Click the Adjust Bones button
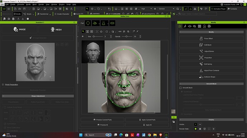 pyautogui.click(x=212, y=51)
